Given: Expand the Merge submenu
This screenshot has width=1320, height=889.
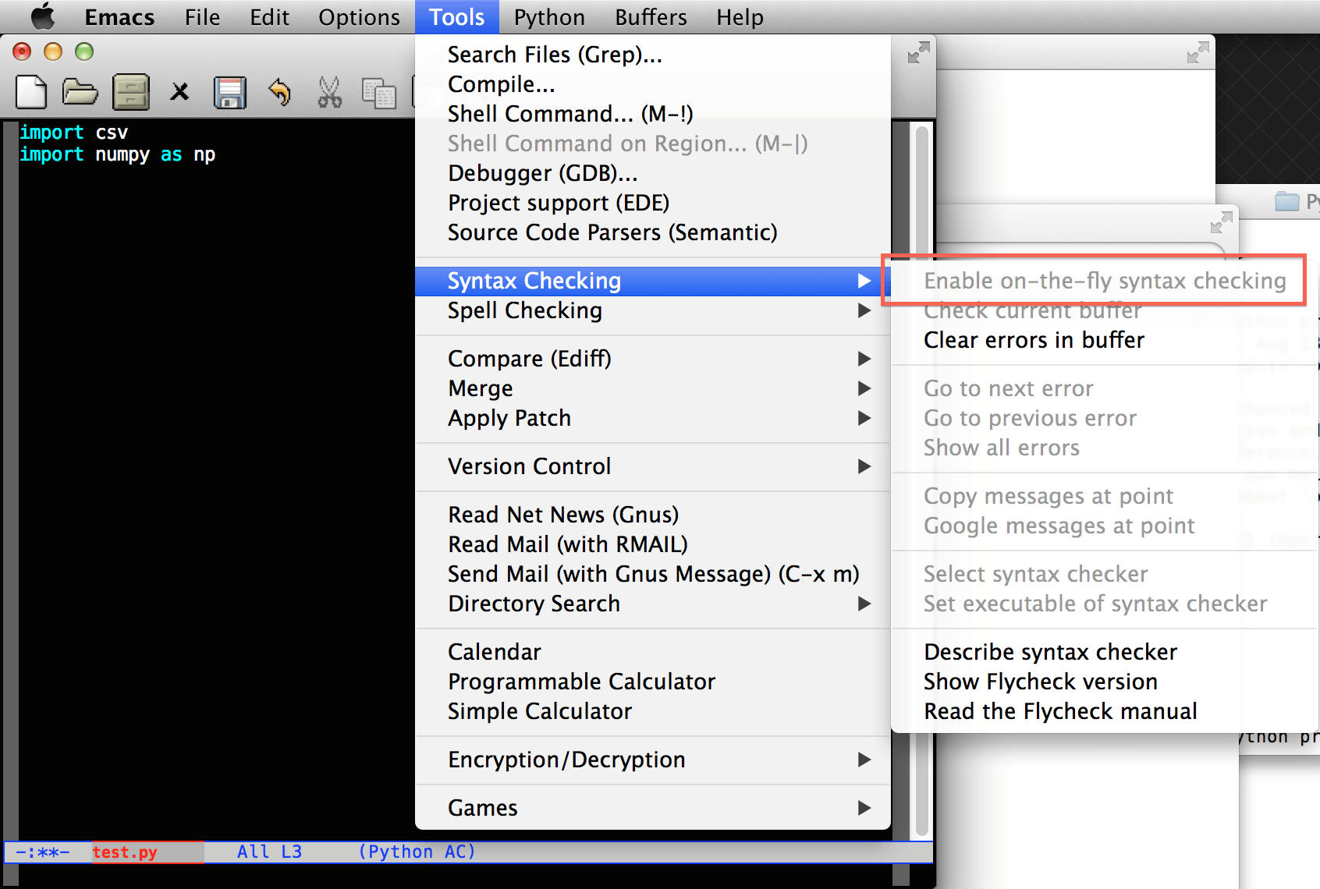Looking at the screenshot, I should click(653, 388).
